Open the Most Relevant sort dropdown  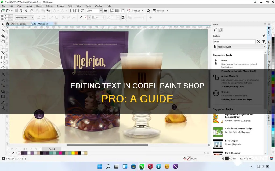(241, 47)
